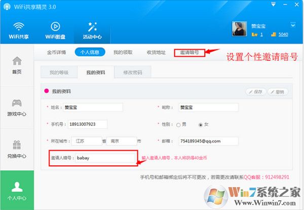The height and width of the screenshot is (210, 304).
Task: Select the 个人信息 tab
Action: coord(90,52)
